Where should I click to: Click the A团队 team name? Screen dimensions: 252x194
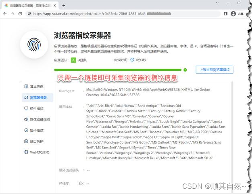[x=82, y=60]
